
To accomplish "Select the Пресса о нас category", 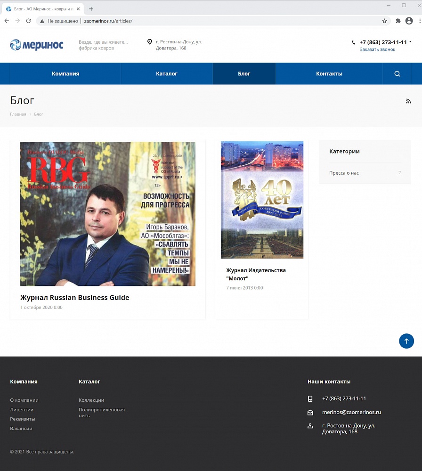I will (x=344, y=173).
